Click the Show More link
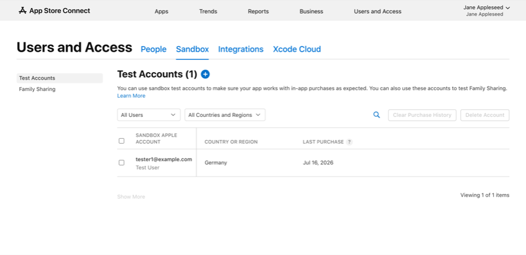The image size is (526, 255). (131, 197)
